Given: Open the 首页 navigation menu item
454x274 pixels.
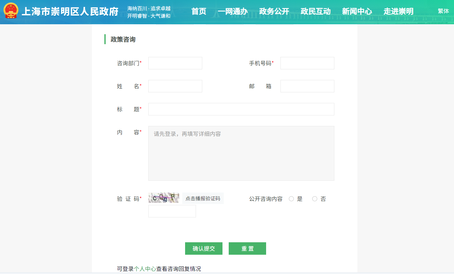Looking at the screenshot, I should click(x=198, y=12).
